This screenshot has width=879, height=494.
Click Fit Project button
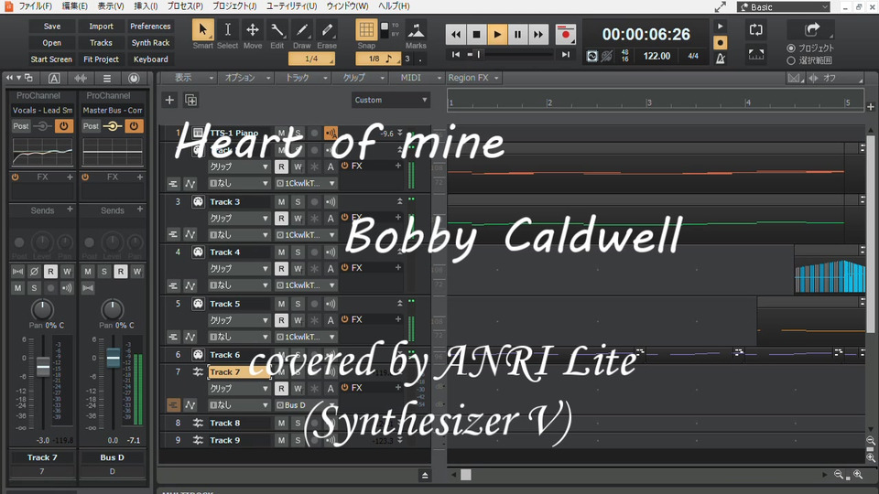click(101, 59)
